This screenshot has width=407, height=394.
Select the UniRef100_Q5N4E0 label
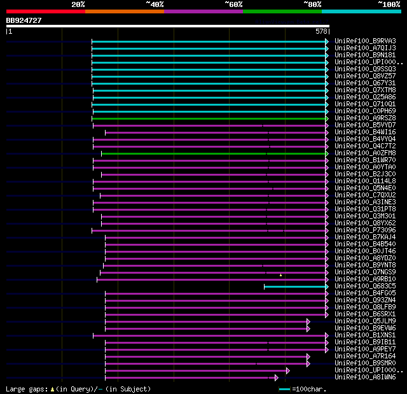click(x=365, y=188)
